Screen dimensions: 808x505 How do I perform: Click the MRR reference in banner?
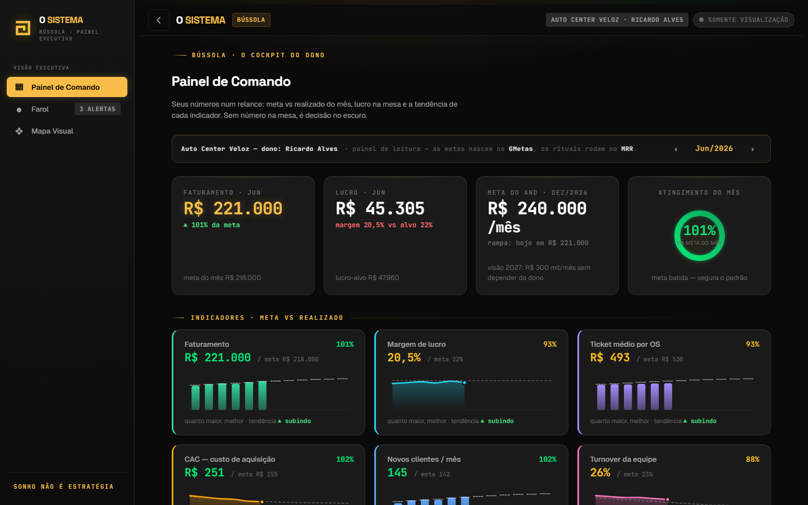[627, 149]
